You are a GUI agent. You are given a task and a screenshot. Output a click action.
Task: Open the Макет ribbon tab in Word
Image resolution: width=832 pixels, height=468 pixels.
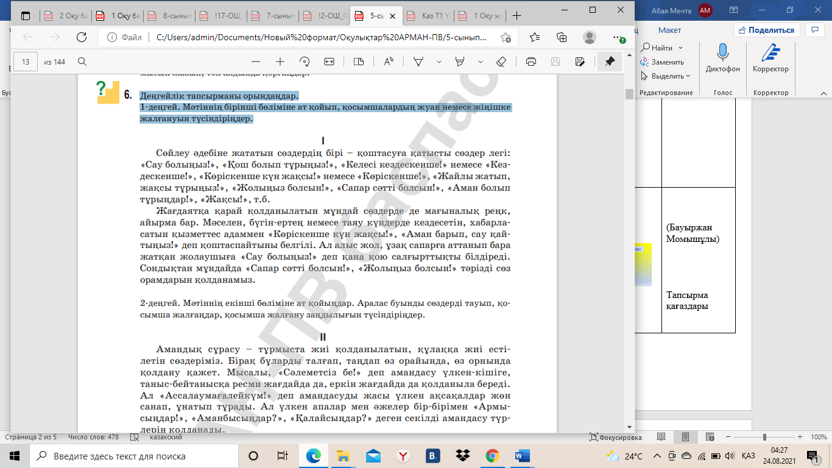click(669, 30)
